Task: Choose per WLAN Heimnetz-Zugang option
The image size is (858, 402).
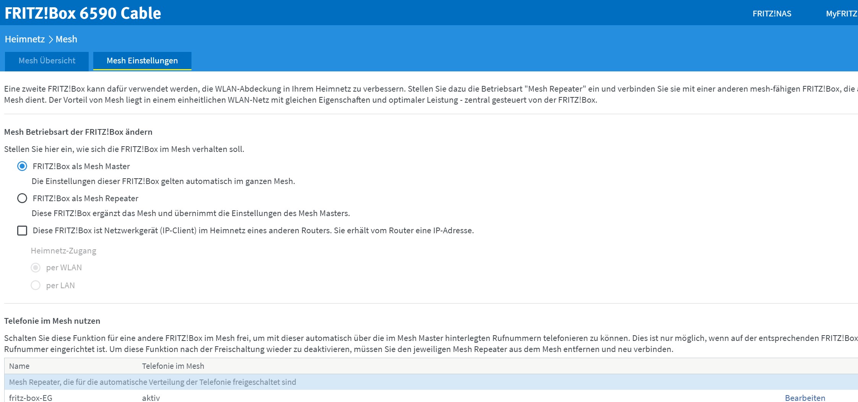Action: pos(36,268)
